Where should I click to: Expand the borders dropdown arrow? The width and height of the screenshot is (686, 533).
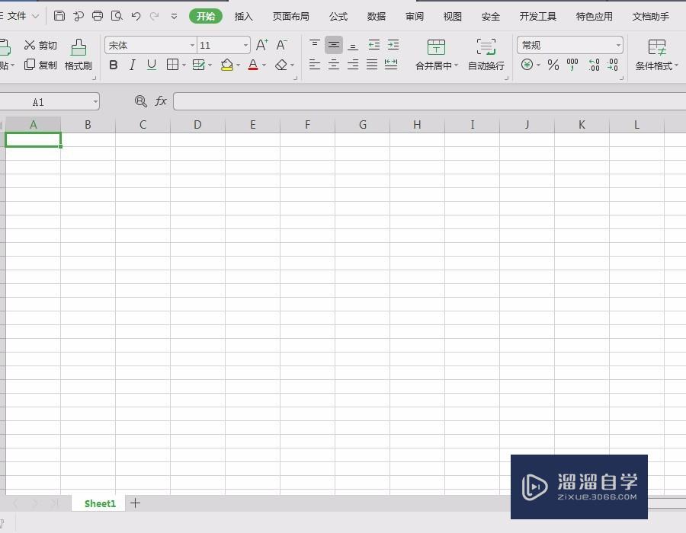click(184, 65)
